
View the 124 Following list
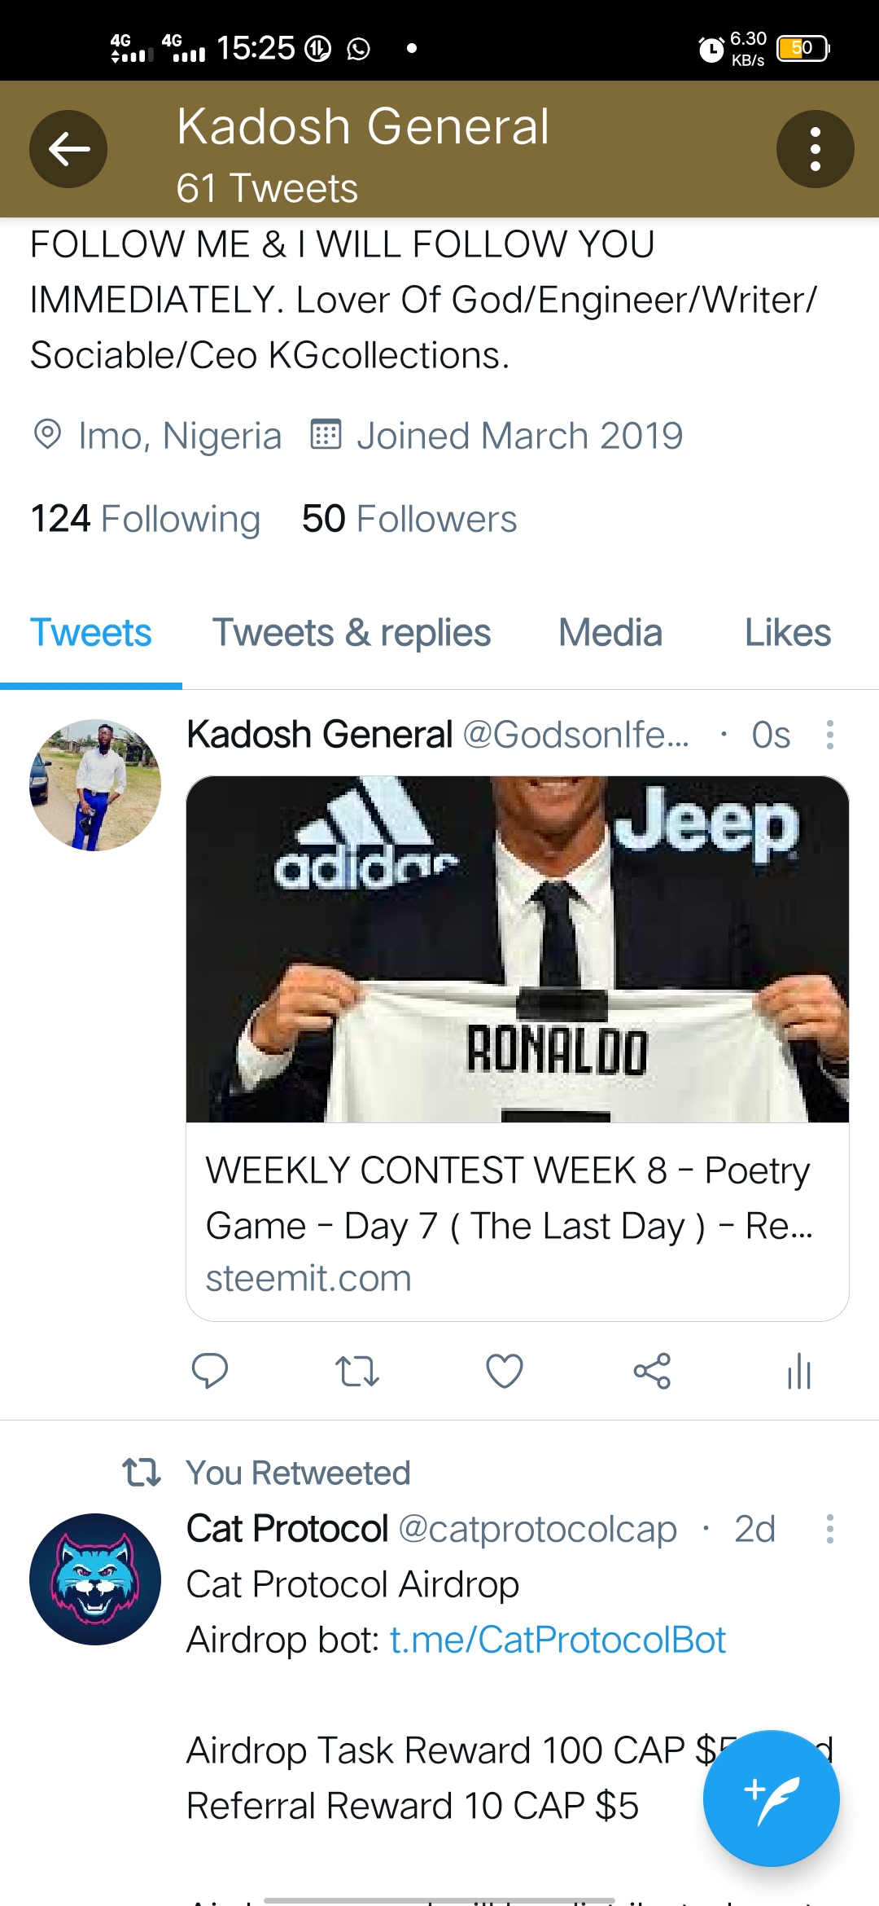(x=145, y=519)
